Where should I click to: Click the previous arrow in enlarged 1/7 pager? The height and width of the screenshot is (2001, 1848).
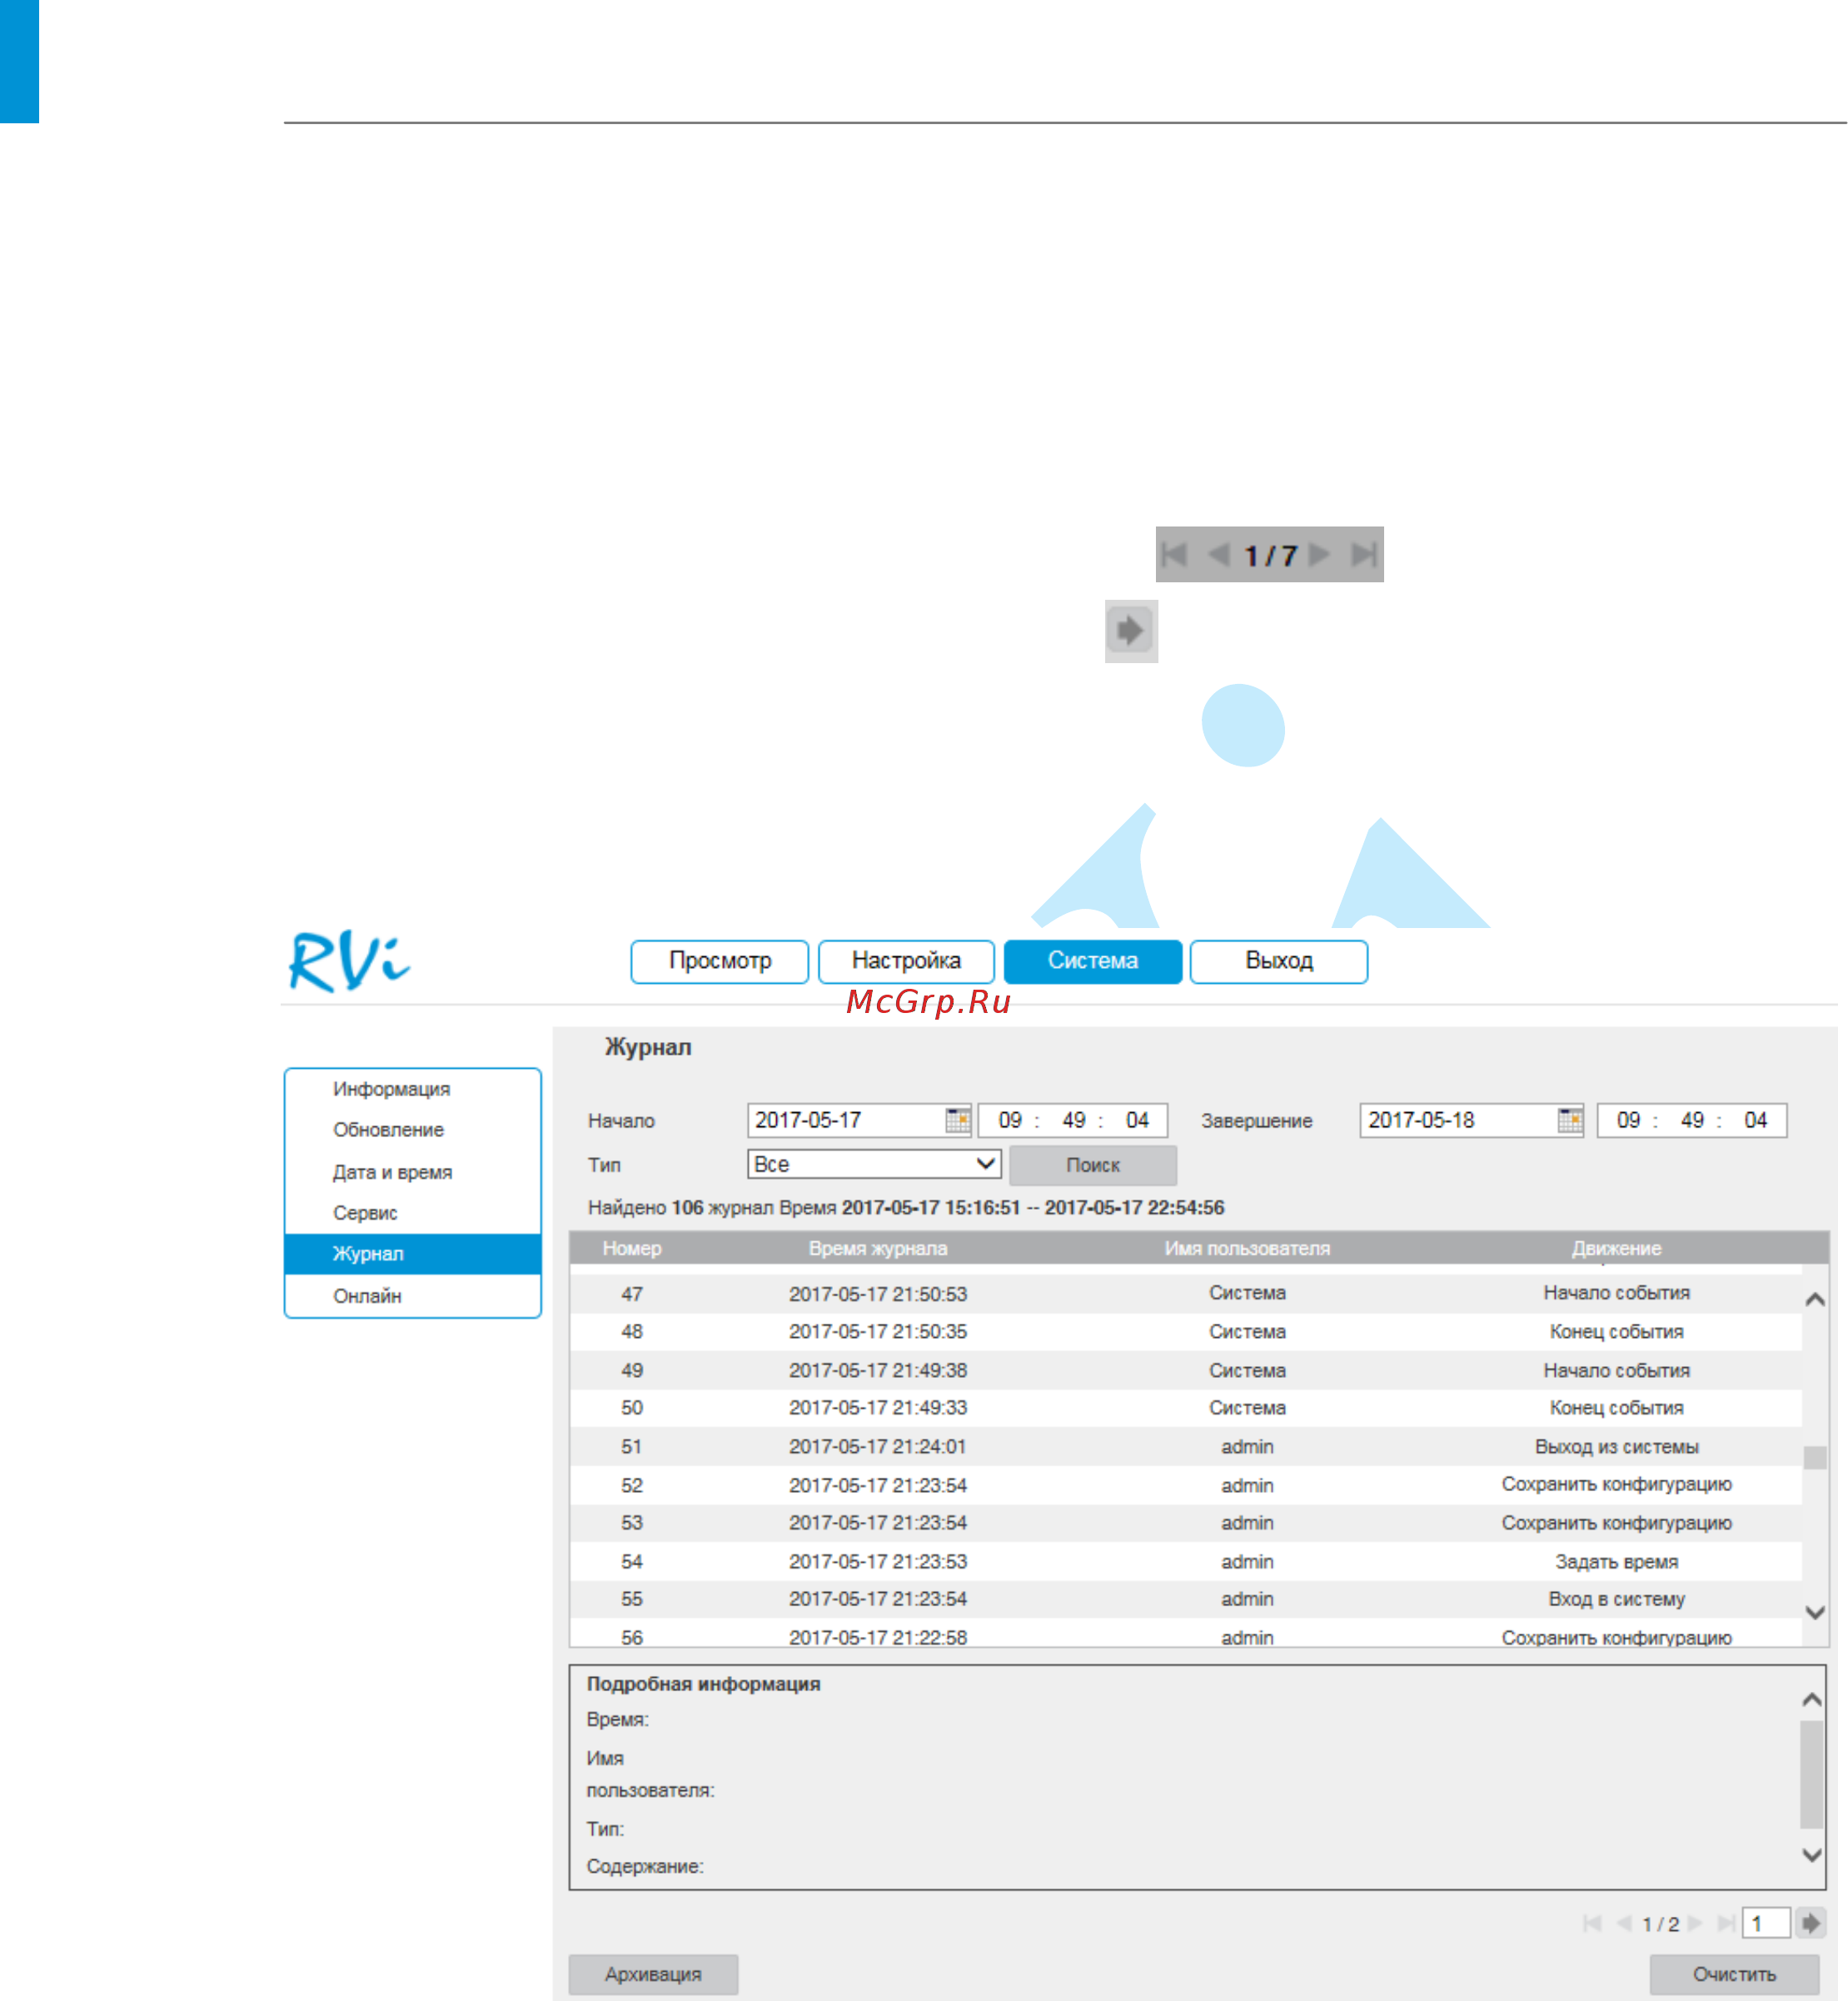click(1218, 554)
